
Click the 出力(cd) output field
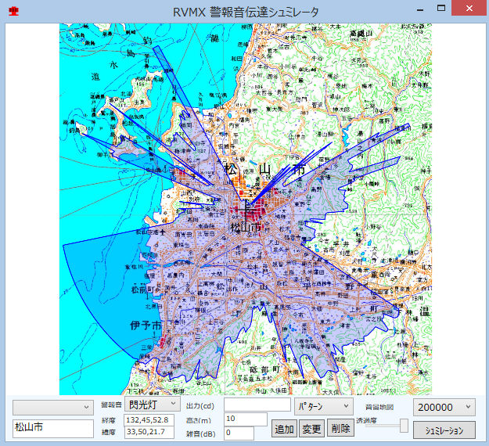pyautogui.click(x=257, y=405)
